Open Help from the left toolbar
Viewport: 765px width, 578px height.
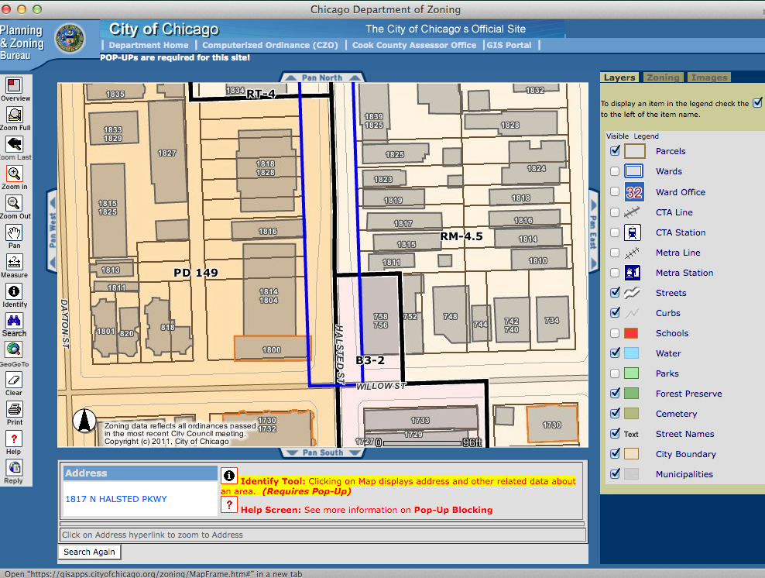pyautogui.click(x=14, y=439)
